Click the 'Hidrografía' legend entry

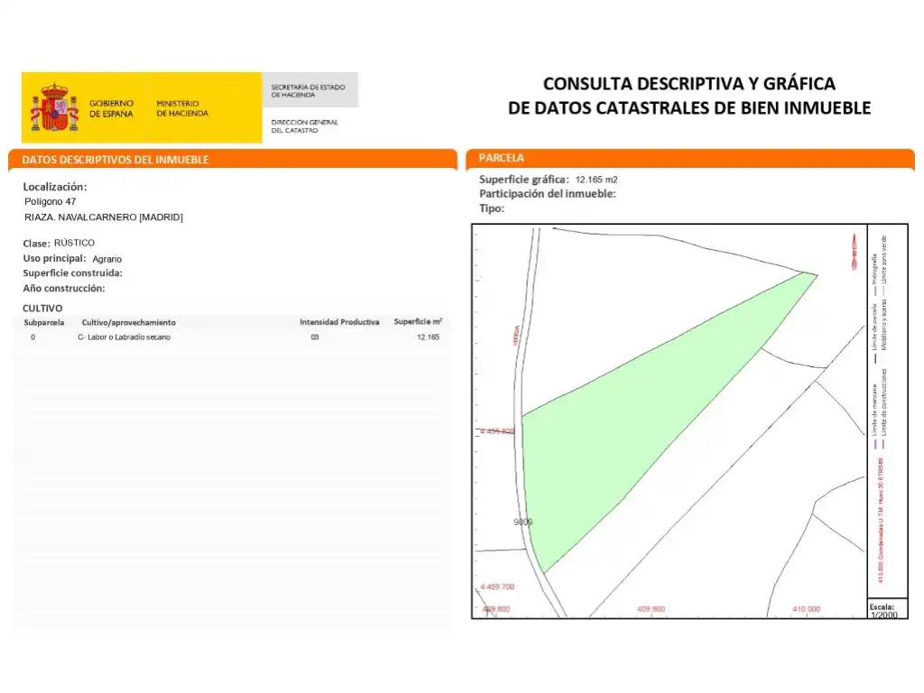(874, 274)
